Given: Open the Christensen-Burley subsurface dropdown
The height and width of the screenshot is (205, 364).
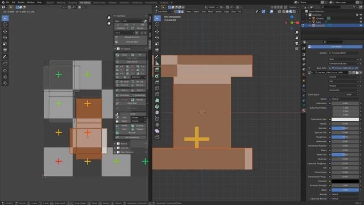Looking at the screenshot, I should click(344, 63).
